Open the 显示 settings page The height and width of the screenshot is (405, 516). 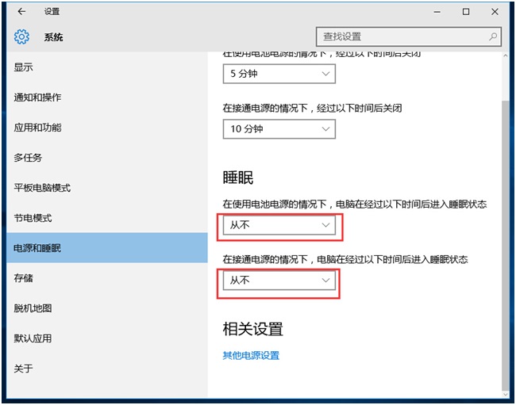tap(24, 67)
